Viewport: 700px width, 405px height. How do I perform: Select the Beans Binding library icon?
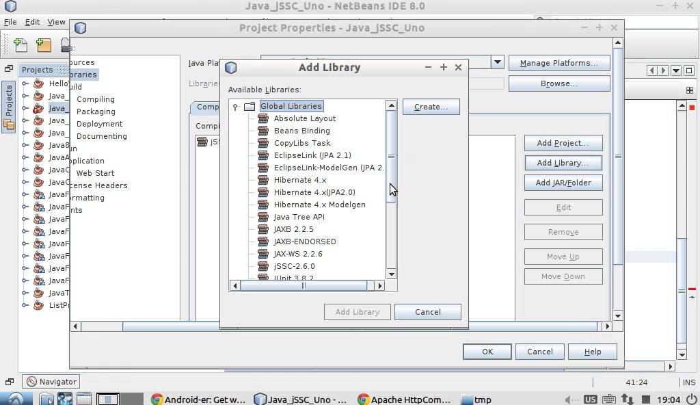(263, 131)
